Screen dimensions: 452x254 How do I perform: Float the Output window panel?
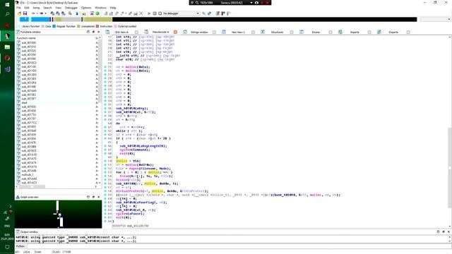(x=438, y=231)
